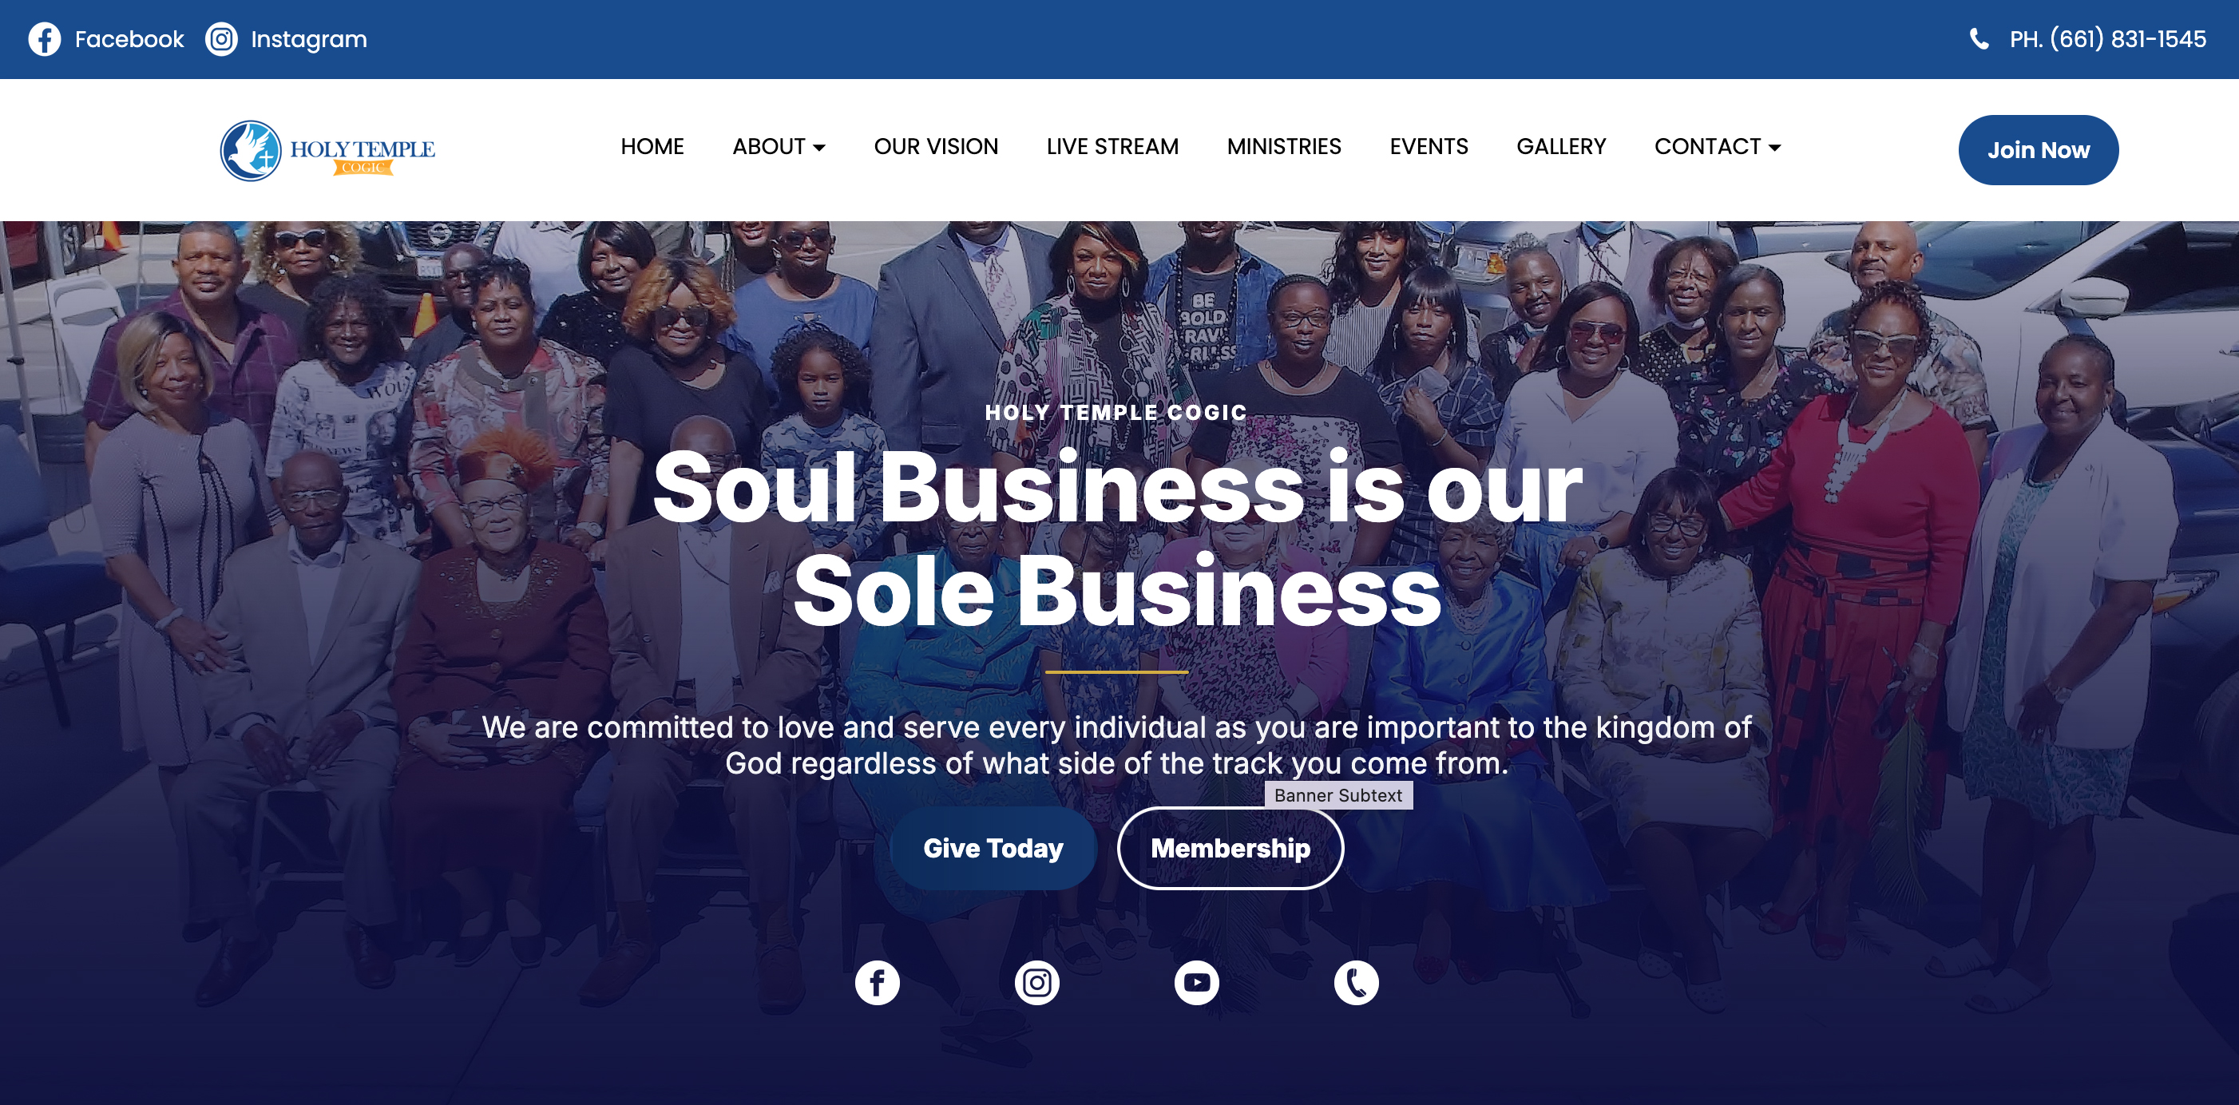Click the Facebook icon in top bar
This screenshot has width=2239, height=1105.
pyautogui.click(x=45, y=39)
